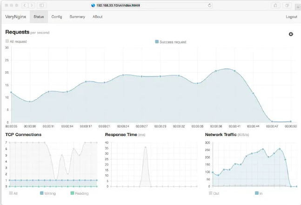The width and height of the screenshot is (301, 205).
Task: Toggle the In legend in Network Traffic
Action: 259,193
